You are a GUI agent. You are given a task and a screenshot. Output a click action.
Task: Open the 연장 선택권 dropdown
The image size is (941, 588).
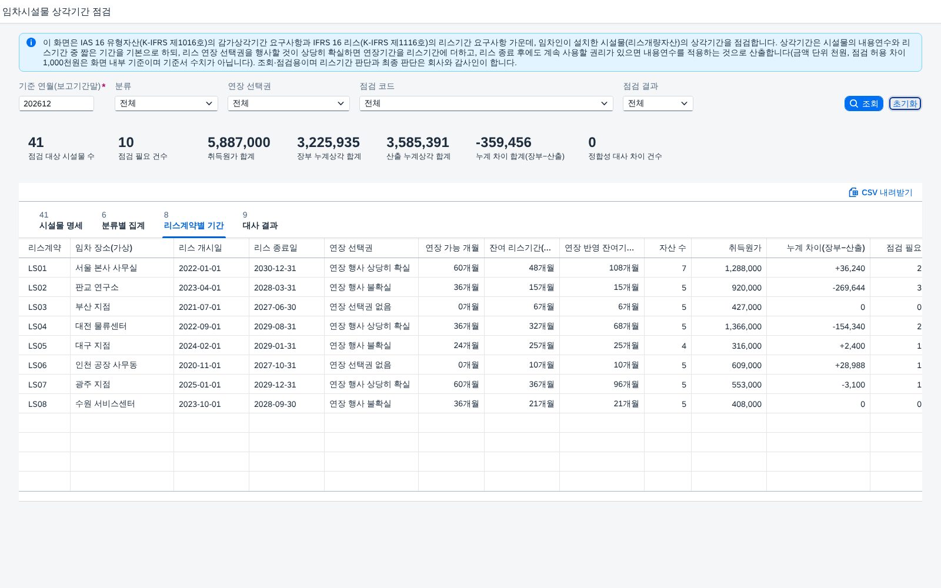(288, 103)
